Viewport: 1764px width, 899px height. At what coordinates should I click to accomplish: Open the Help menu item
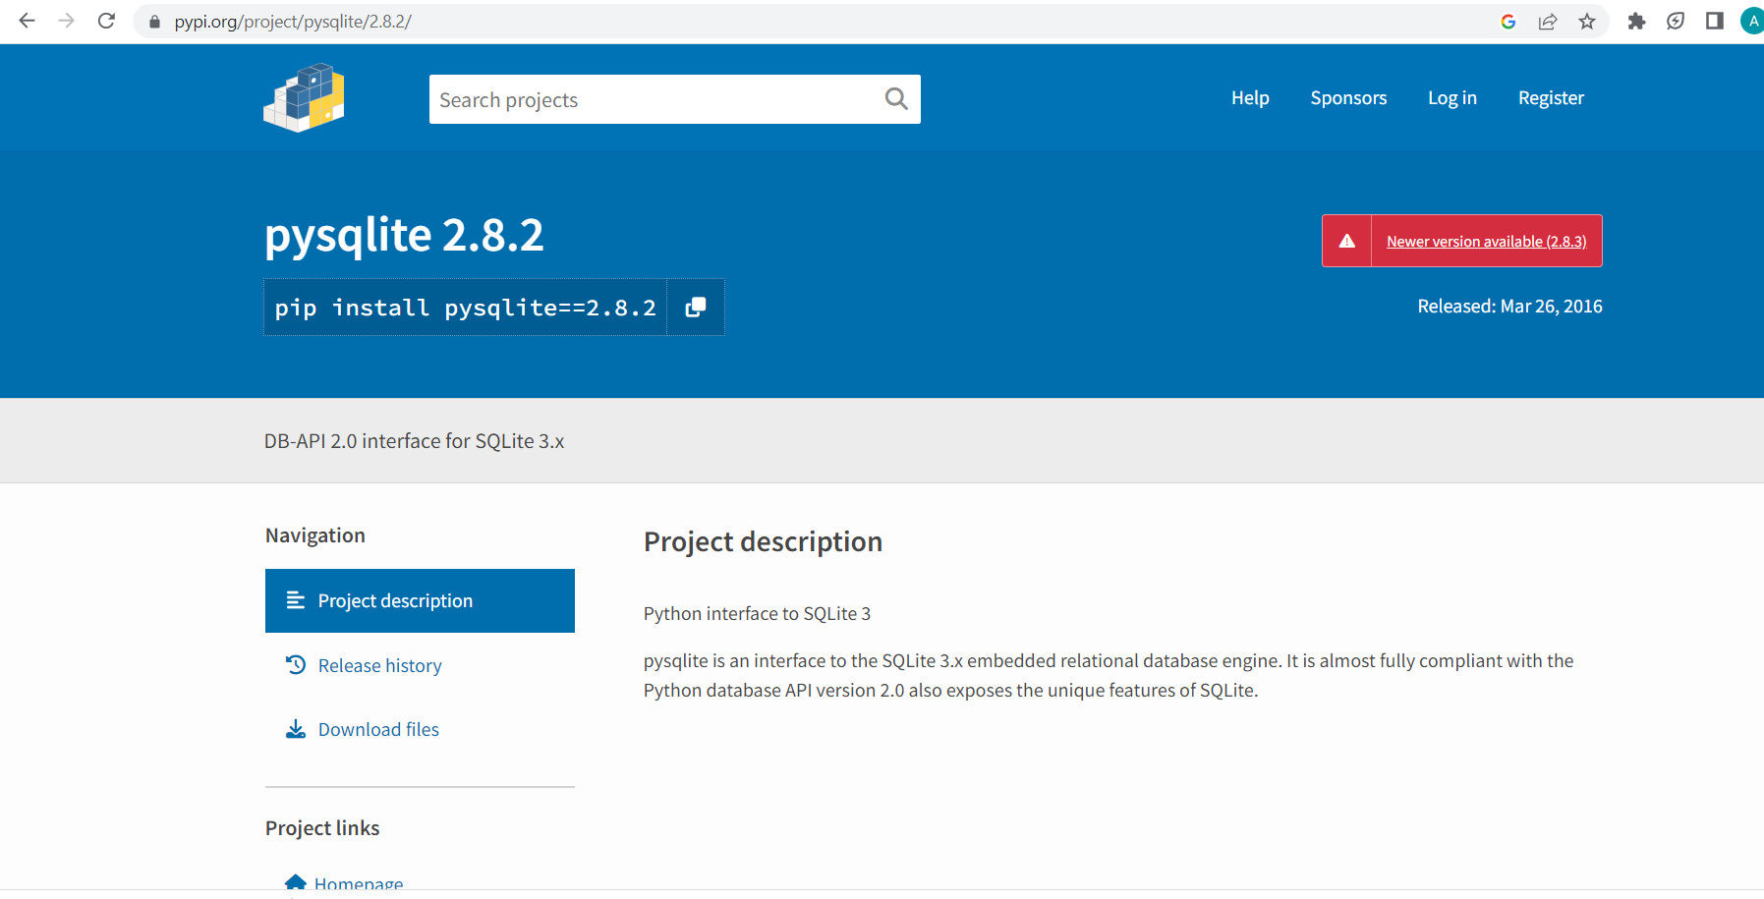tap(1250, 98)
